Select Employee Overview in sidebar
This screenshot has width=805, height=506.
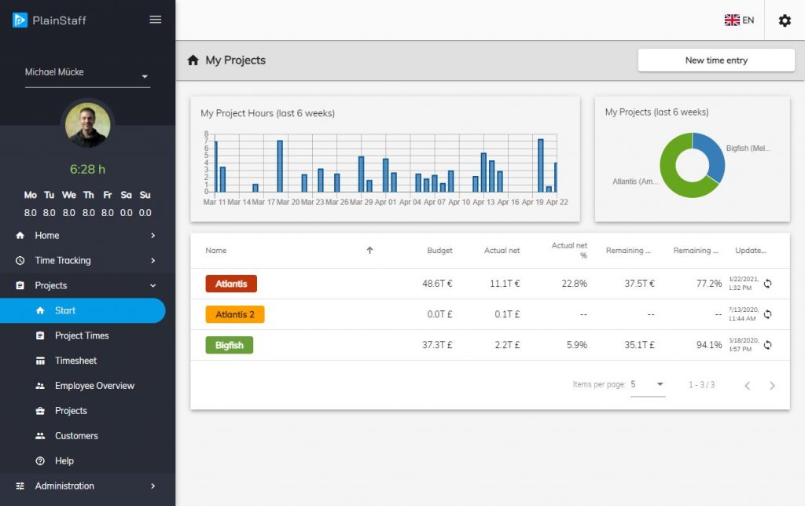(94, 386)
